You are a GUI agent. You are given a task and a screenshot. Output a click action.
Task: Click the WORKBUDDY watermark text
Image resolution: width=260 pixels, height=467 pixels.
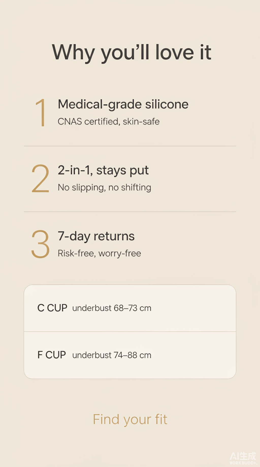243,463
